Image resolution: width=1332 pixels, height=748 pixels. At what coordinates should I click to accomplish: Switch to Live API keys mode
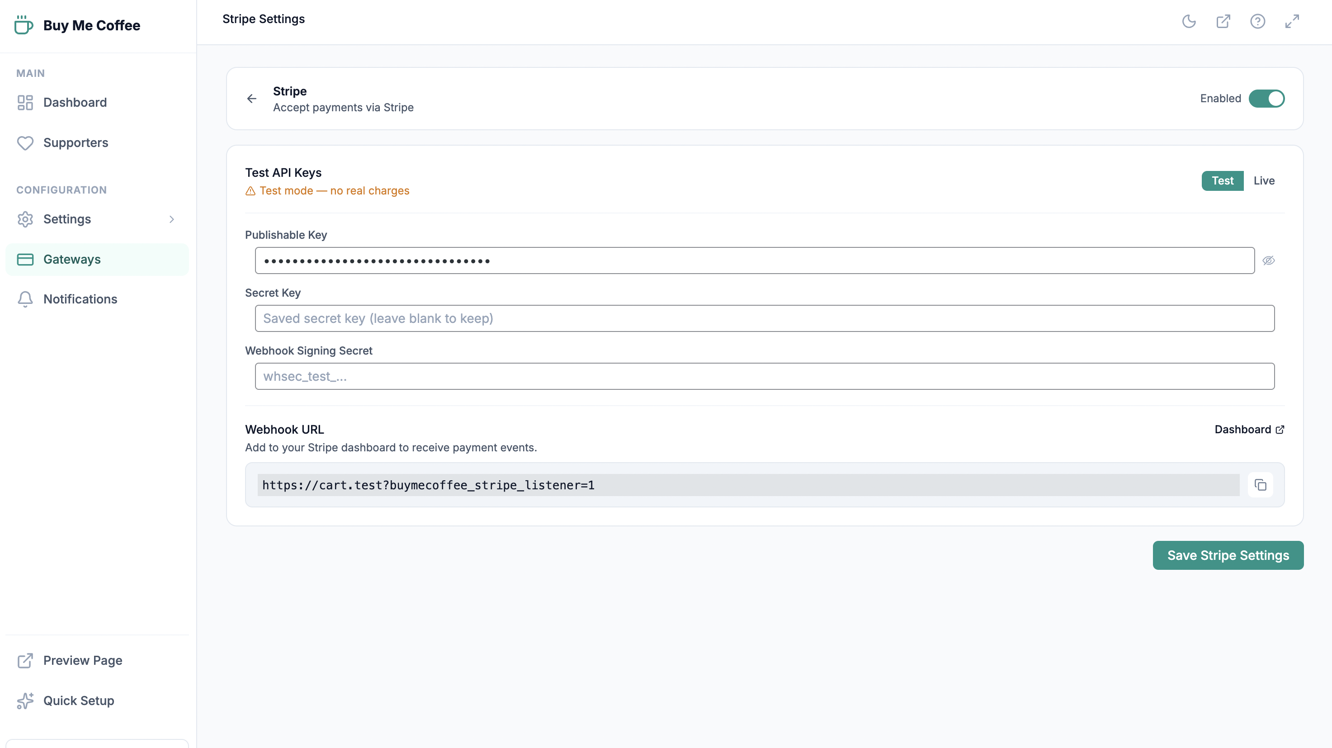point(1264,180)
